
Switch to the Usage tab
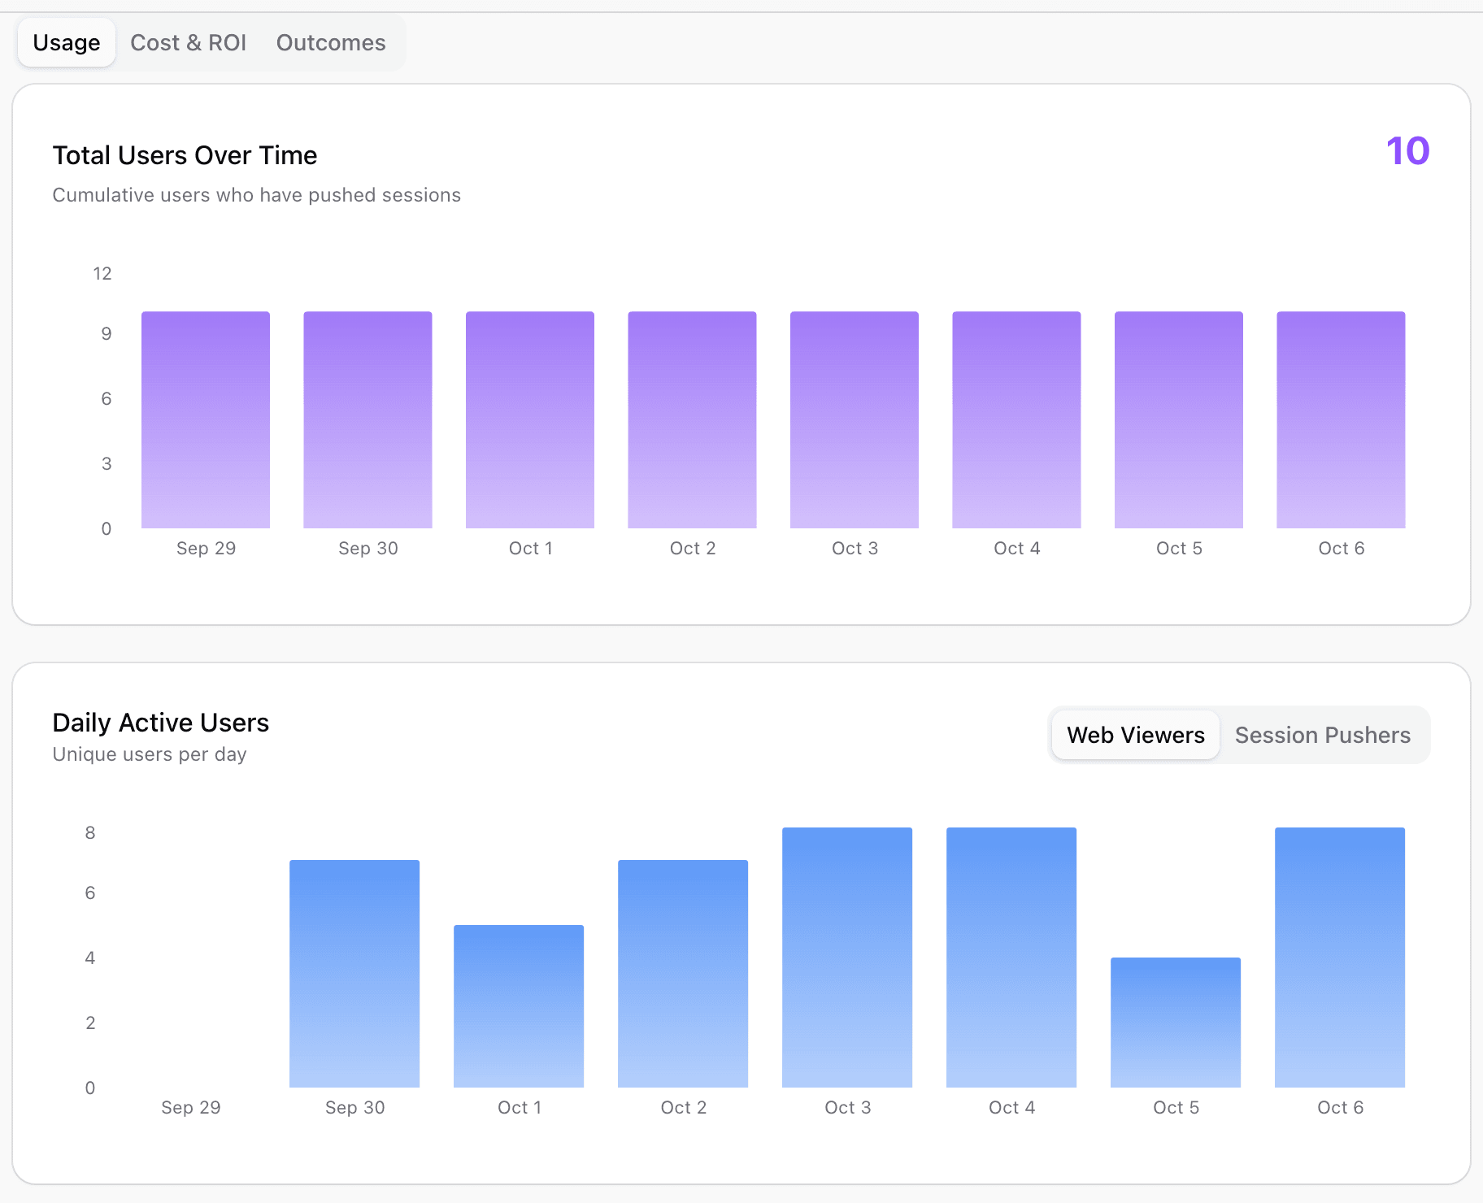coord(67,43)
